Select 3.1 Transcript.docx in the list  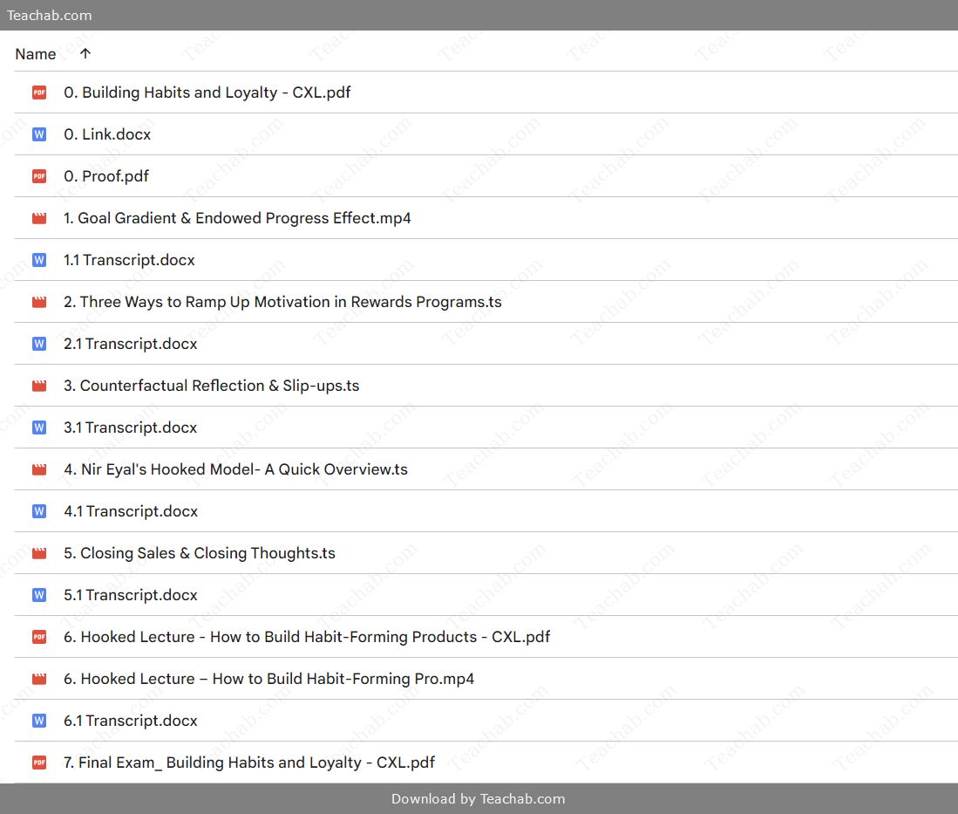click(x=486, y=428)
